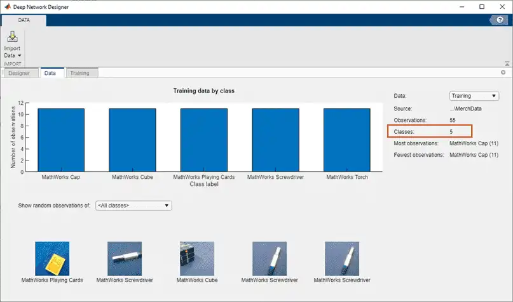The height and width of the screenshot is (302, 513).
Task: Click the Most observations MathWorks Cap (11) value
Action: [474, 143]
